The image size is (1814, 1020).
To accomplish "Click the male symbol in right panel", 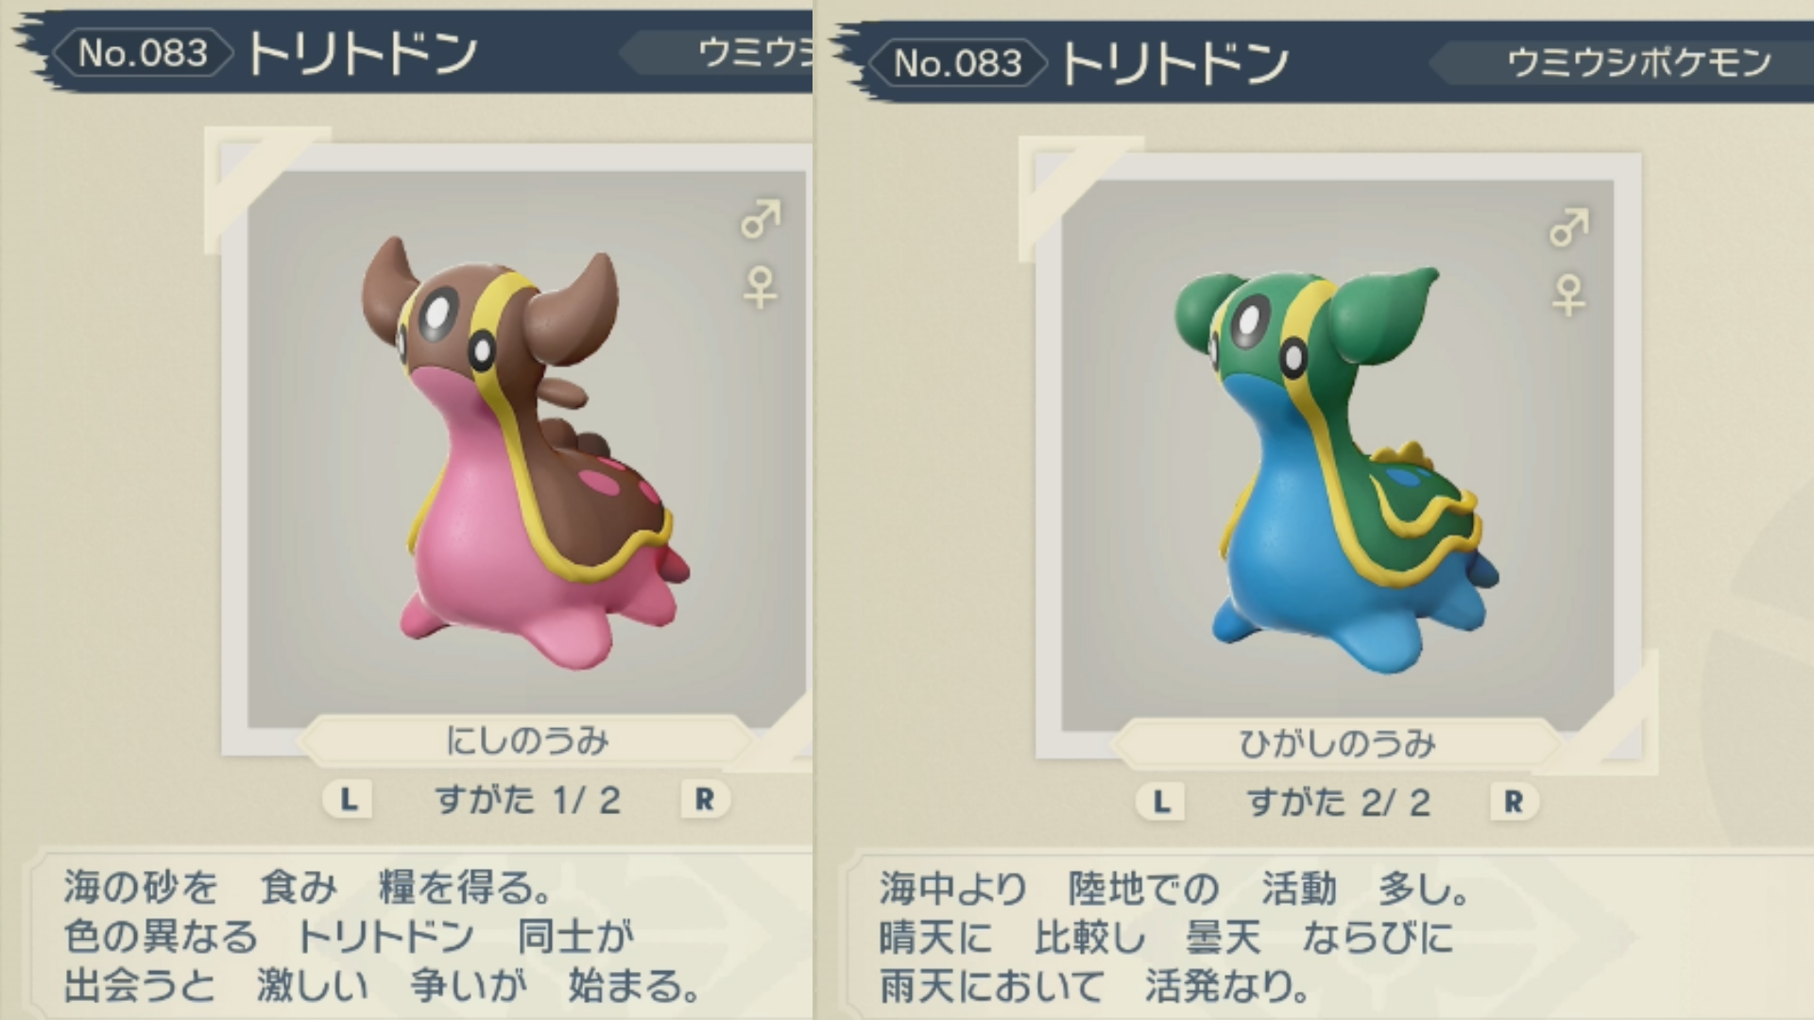I will [1569, 228].
